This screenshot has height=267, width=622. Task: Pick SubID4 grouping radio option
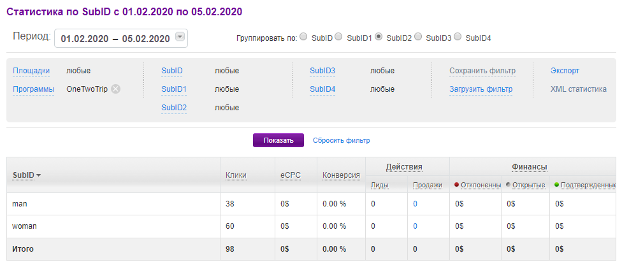(458, 37)
